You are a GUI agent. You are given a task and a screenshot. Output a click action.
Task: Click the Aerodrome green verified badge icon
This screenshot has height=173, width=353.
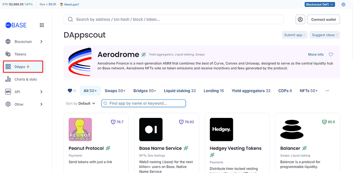pos(144,55)
